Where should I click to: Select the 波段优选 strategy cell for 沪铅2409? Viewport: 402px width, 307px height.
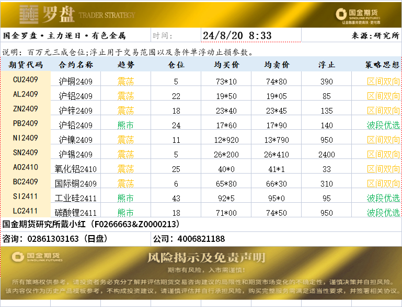click(376, 122)
